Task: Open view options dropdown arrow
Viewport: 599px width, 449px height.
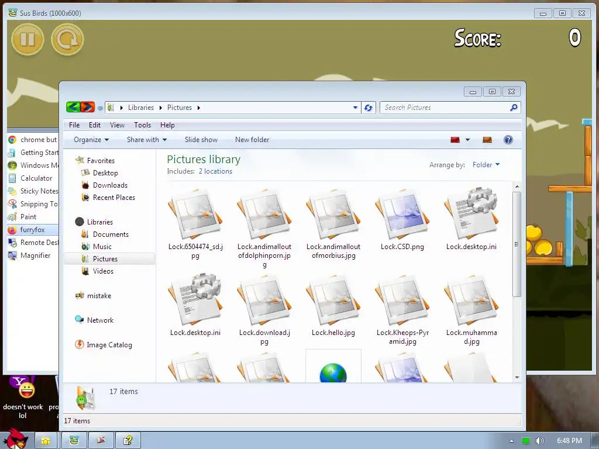Action: [x=467, y=140]
